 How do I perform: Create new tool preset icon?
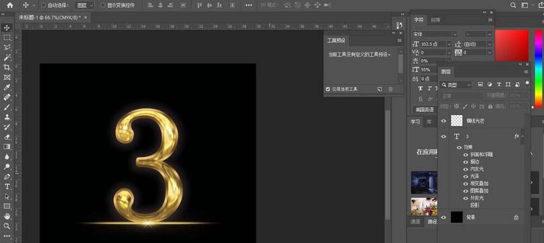pos(380,89)
